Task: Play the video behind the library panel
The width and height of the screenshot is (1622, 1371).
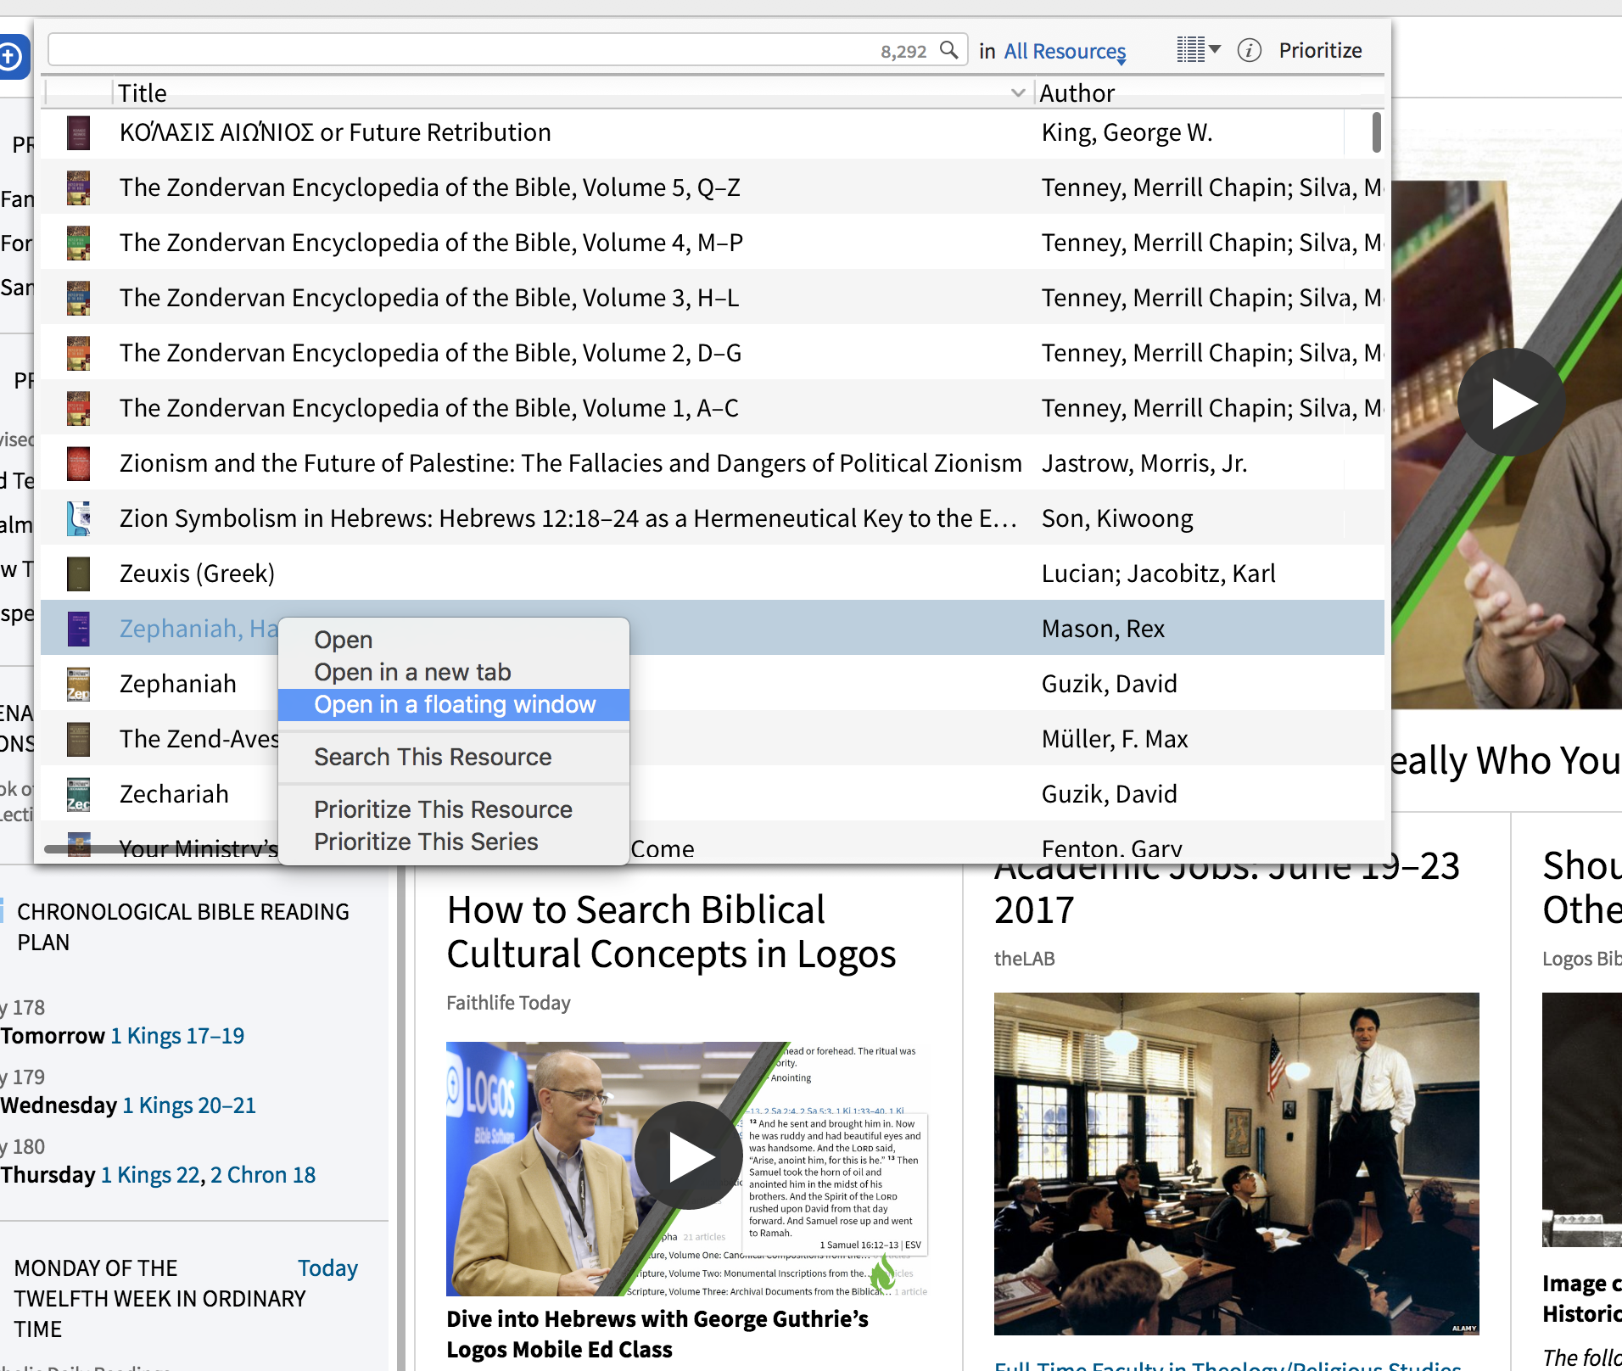Action: click(1512, 402)
